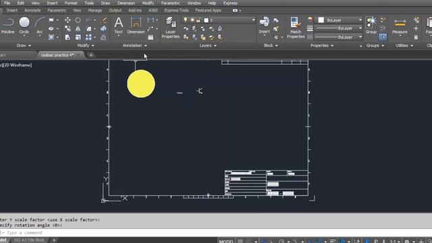Activate the Explode tool
The height and width of the screenshot is (243, 432).
(103, 28)
